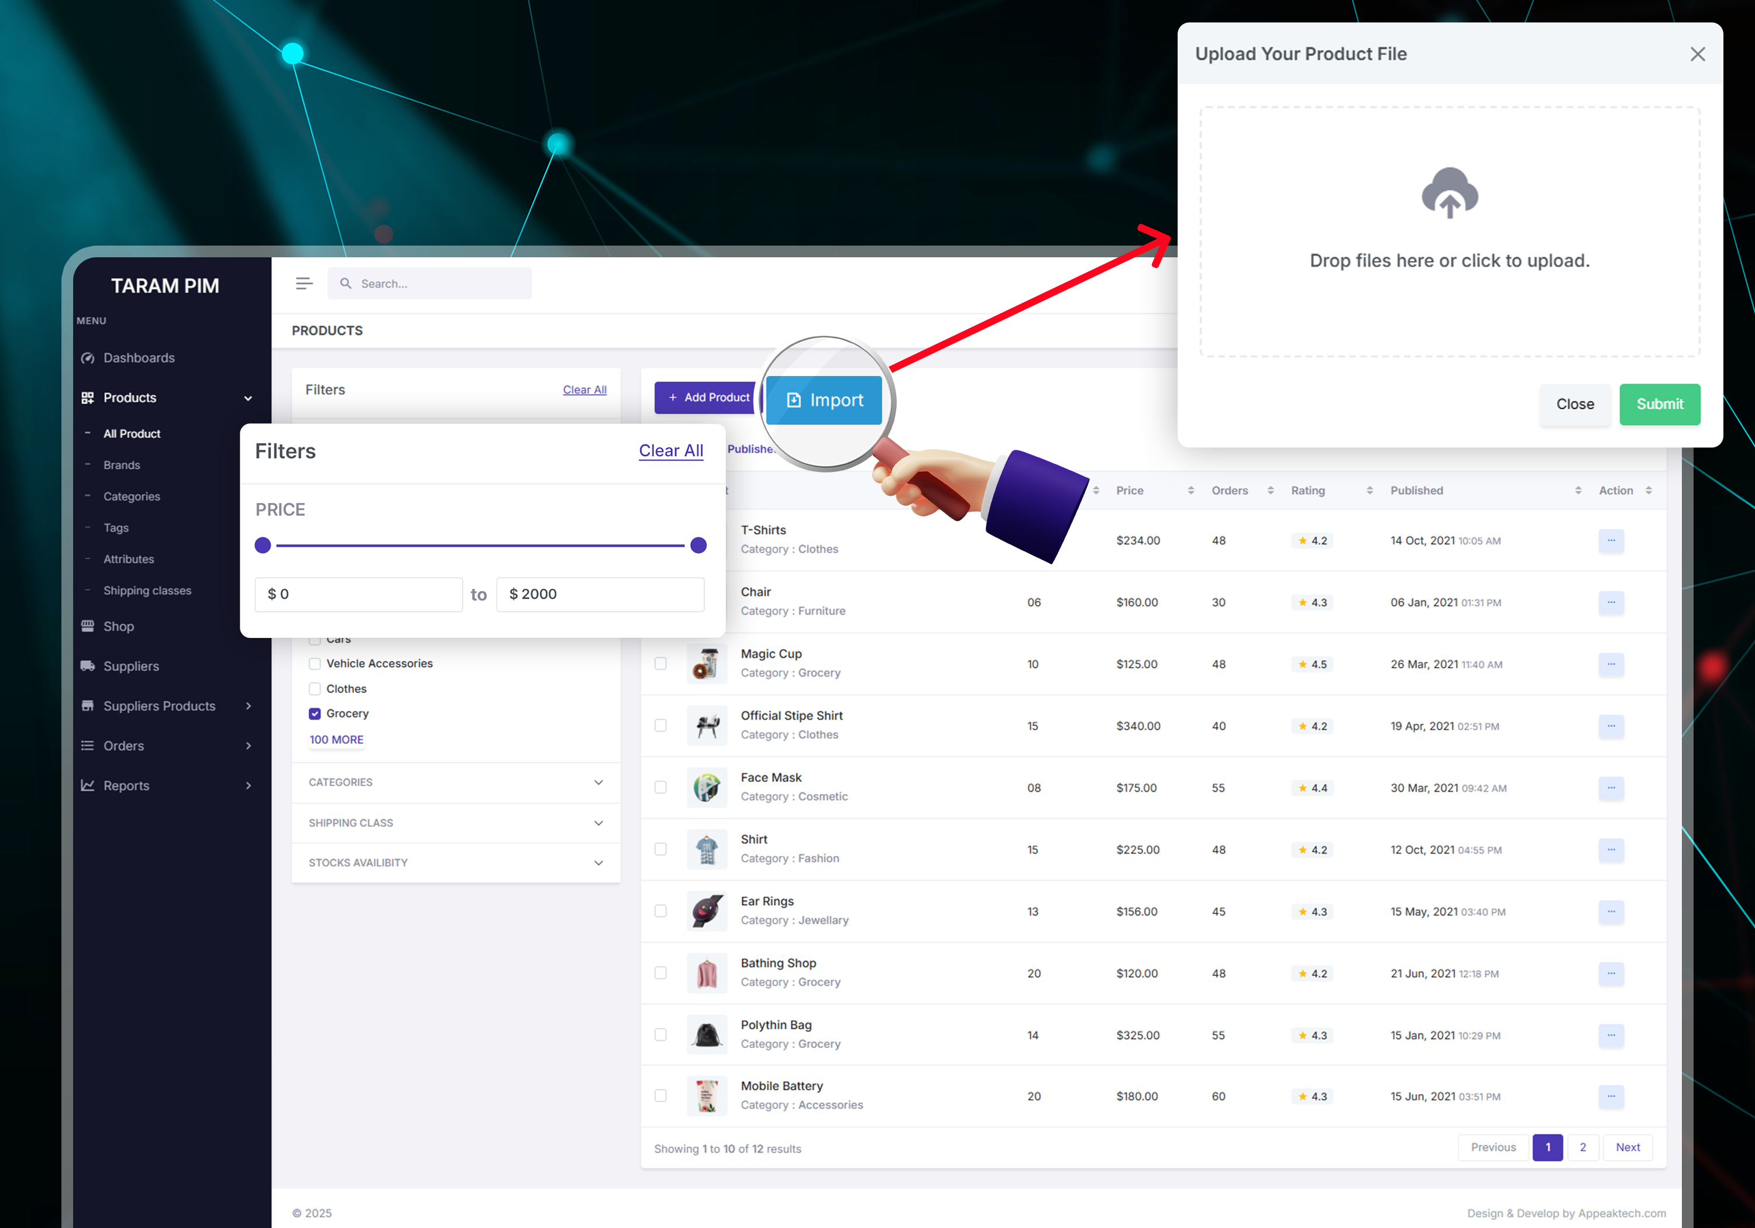The image size is (1755, 1228).
Task: Click the left price slider handle
Action: click(263, 545)
